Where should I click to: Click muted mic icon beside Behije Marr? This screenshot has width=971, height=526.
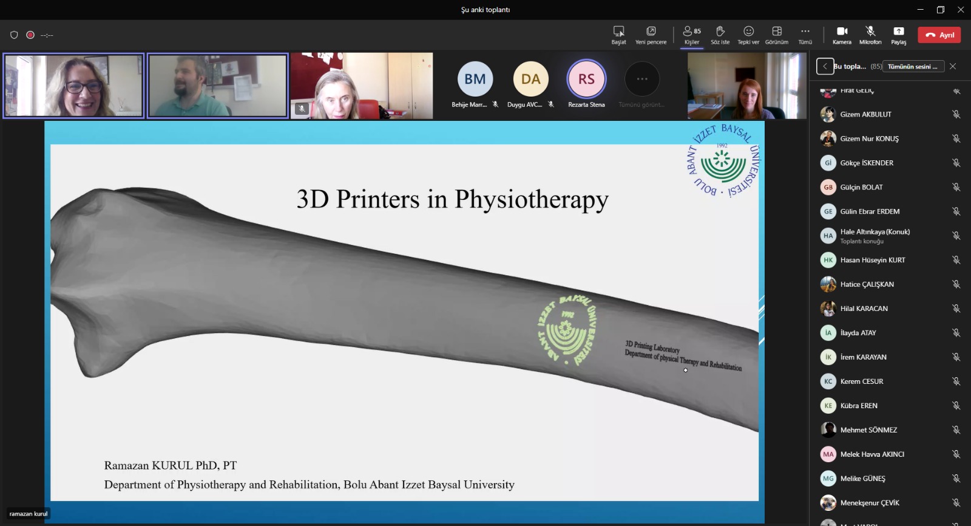(495, 104)
